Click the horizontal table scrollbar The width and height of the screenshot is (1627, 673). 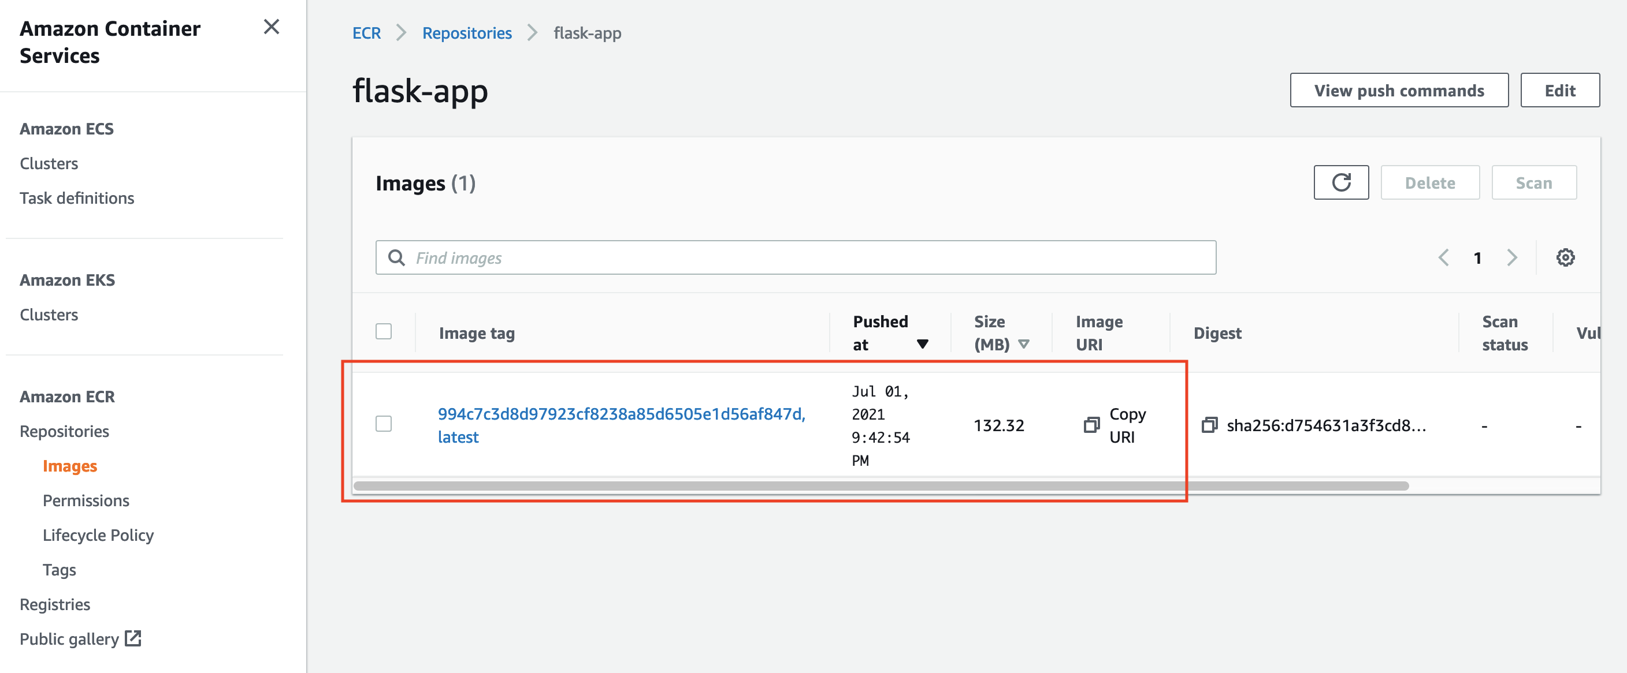pyautogui.click(x=881, y=485)
